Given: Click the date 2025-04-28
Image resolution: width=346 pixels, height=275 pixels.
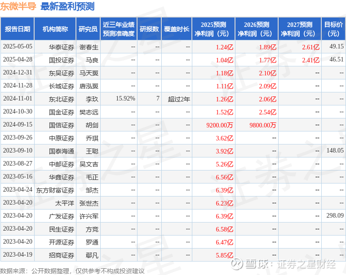Looking at the screenshot, I should (x=18, y=60).
